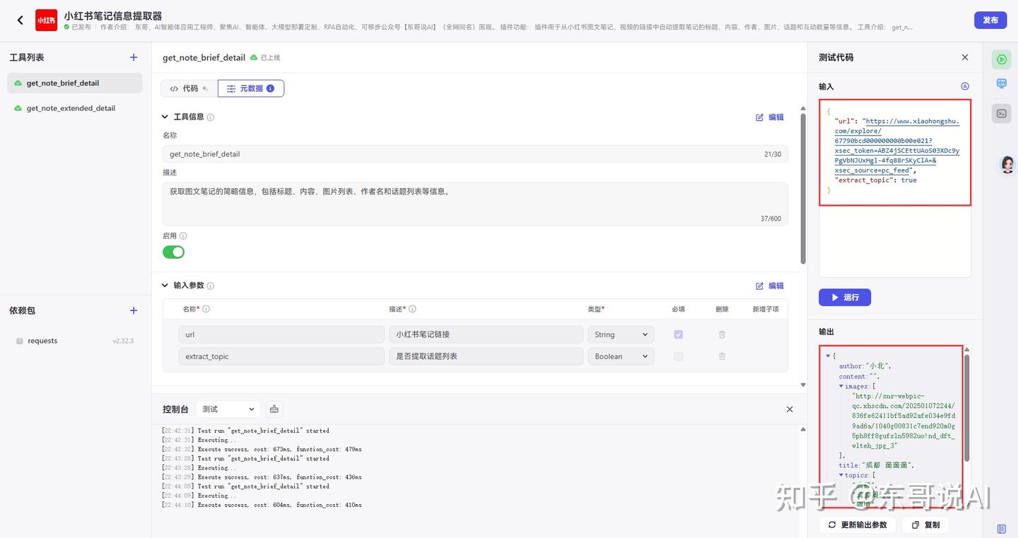
Task: Click the 已上线 status badge
Action: pos(266,57)
